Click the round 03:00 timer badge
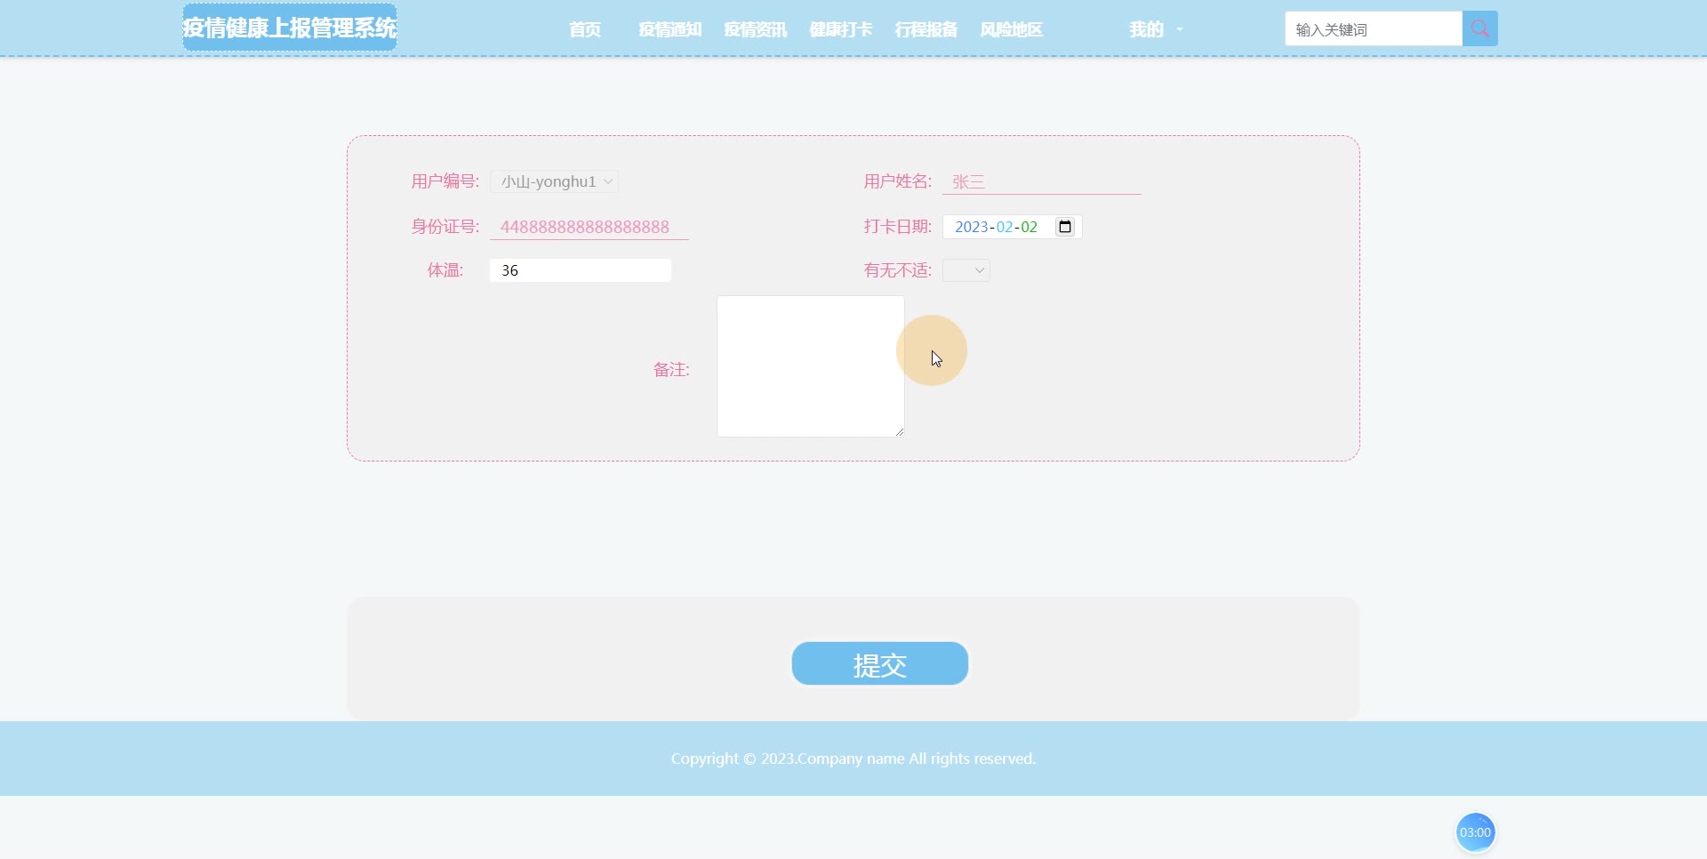 coord(1475,832)
